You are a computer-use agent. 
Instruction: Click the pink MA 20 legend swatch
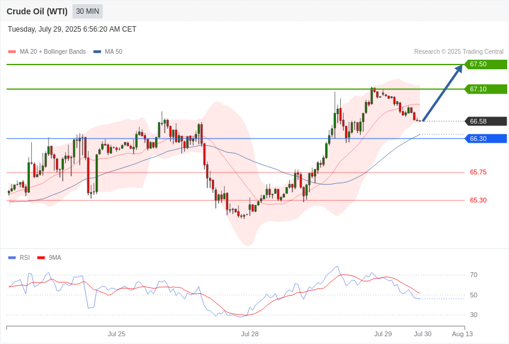click(x=12, y=51)
